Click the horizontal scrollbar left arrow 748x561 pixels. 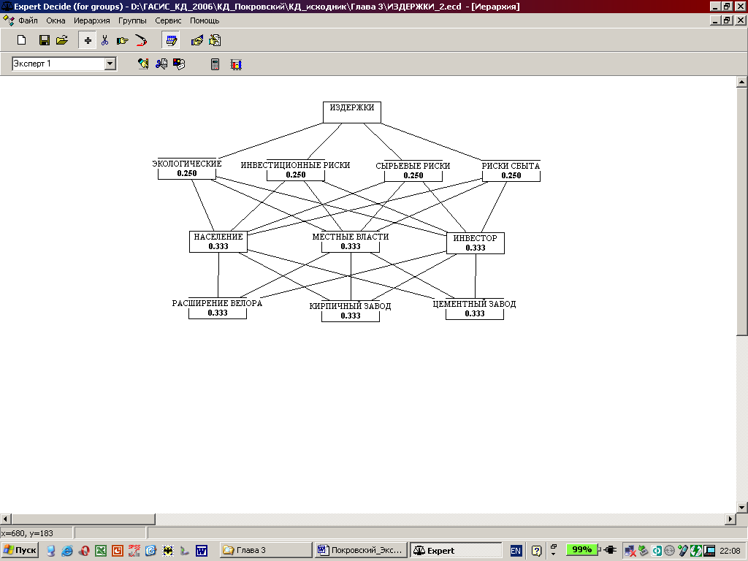(x=6, y=519)
